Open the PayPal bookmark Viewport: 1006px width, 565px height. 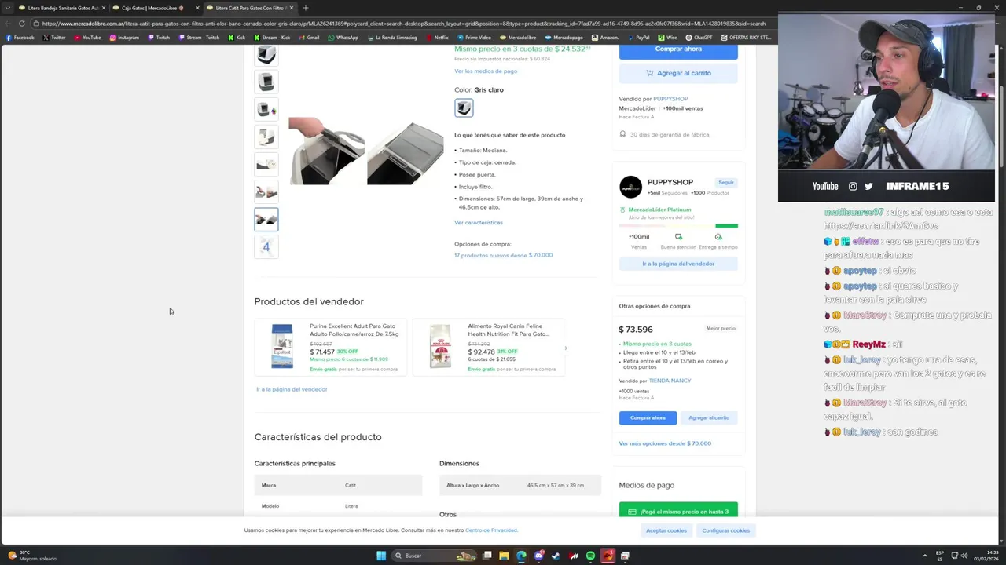(638, 38)
